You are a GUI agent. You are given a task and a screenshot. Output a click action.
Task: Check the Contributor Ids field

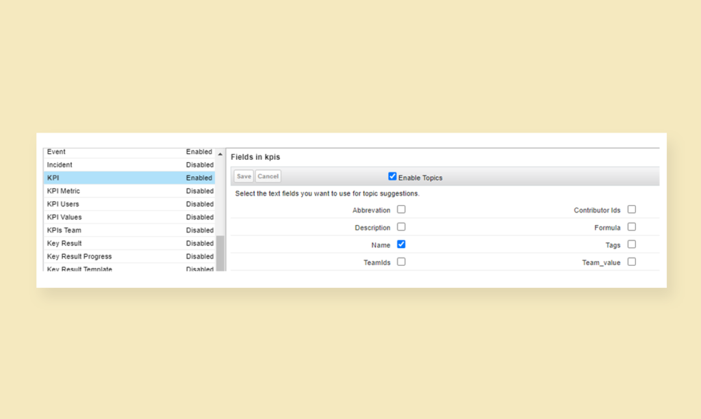click(631, 209)
